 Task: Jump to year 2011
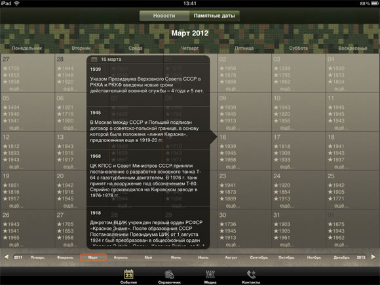pyautogui.click(x=18, y=257)
